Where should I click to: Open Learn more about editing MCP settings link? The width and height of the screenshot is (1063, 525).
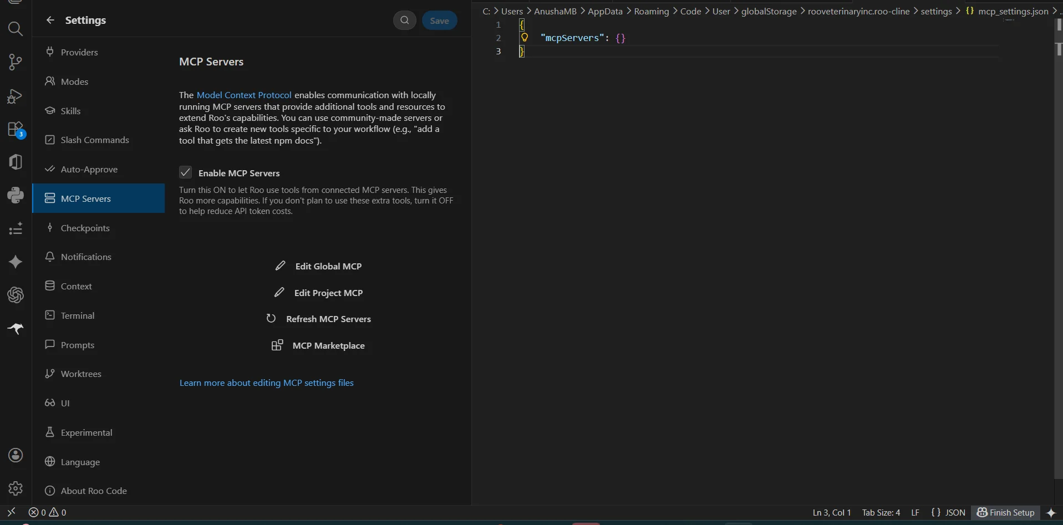[266, 383]
